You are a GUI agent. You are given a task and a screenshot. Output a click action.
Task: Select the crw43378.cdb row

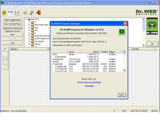point(87,69)
